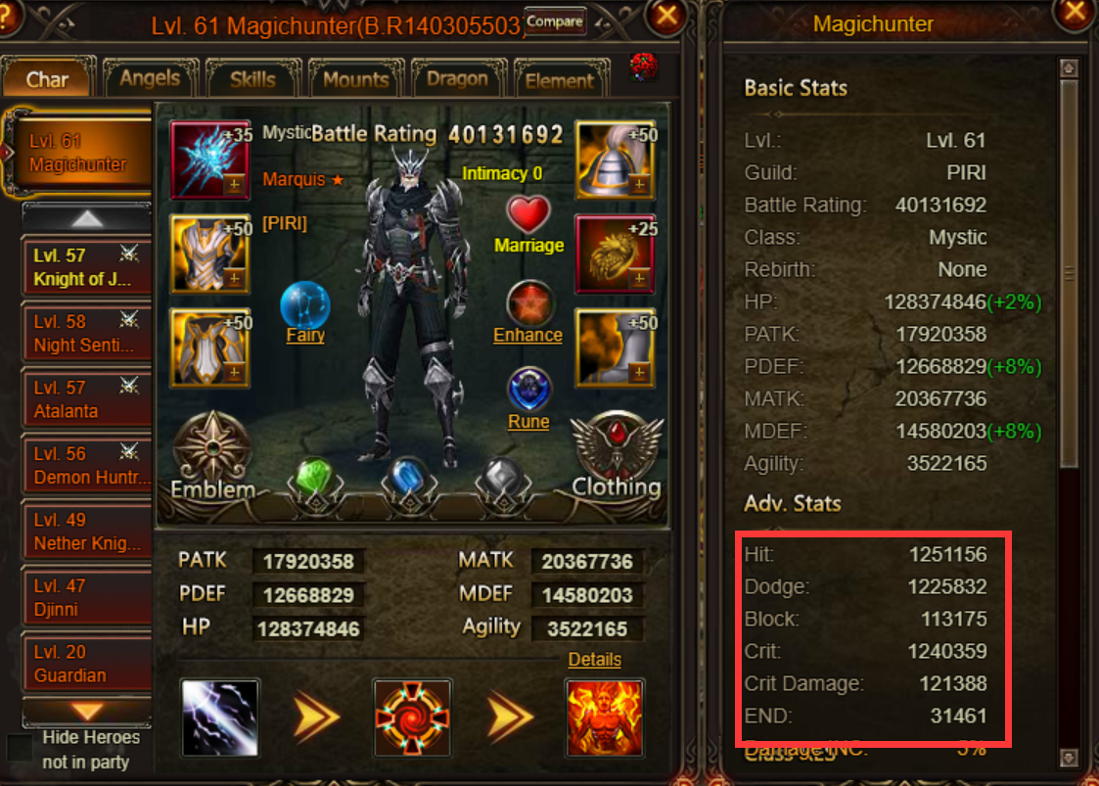Viewport: 1099px width, 786px height.
Task: Open the Enhance star icon
Action: 529,302
